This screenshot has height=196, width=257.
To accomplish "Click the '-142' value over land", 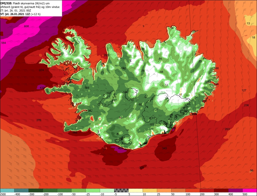I will 123,68.
